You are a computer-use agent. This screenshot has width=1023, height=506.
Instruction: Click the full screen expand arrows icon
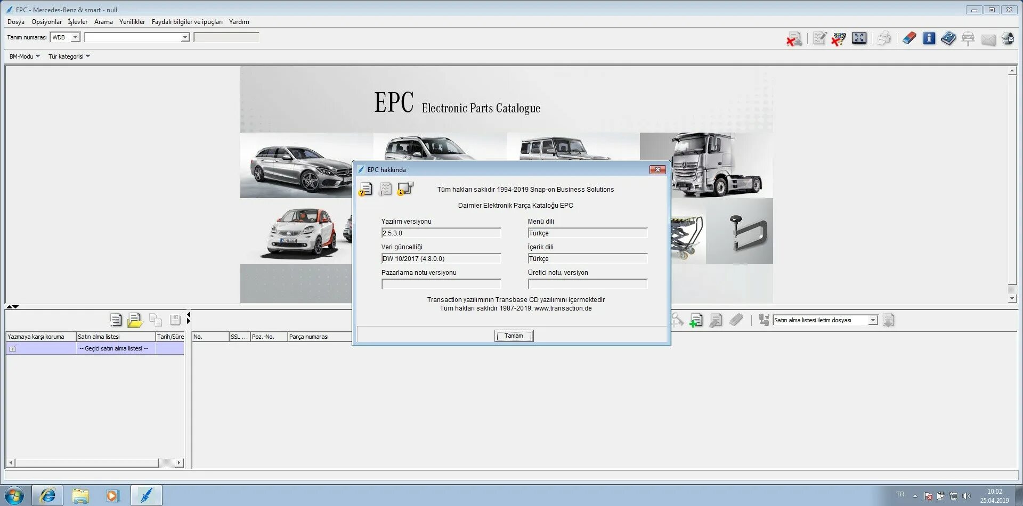point(859,38)
